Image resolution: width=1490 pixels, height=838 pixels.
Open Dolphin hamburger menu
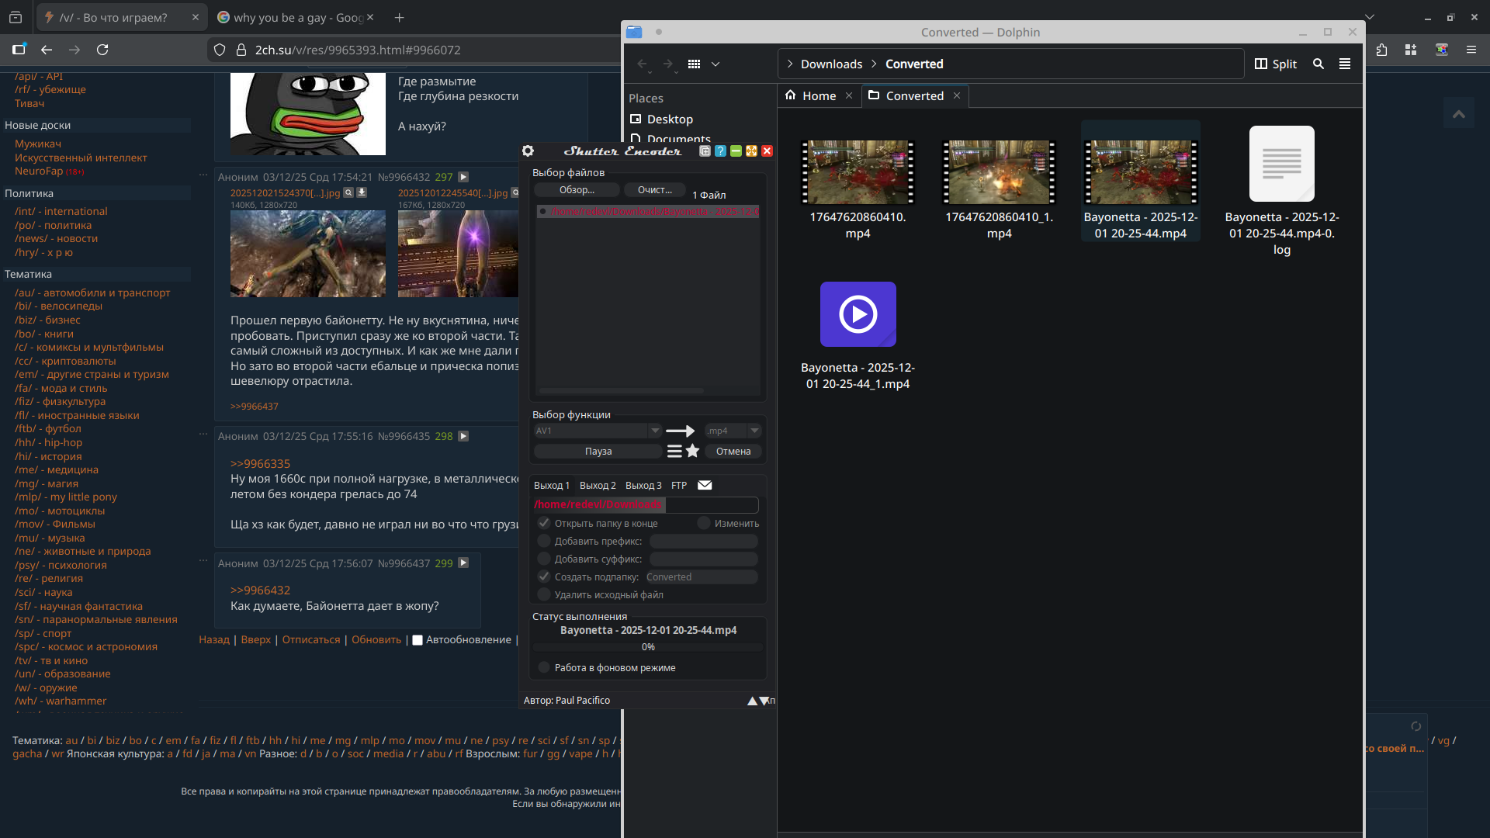pyautogui.click(x=1345, y=64)
